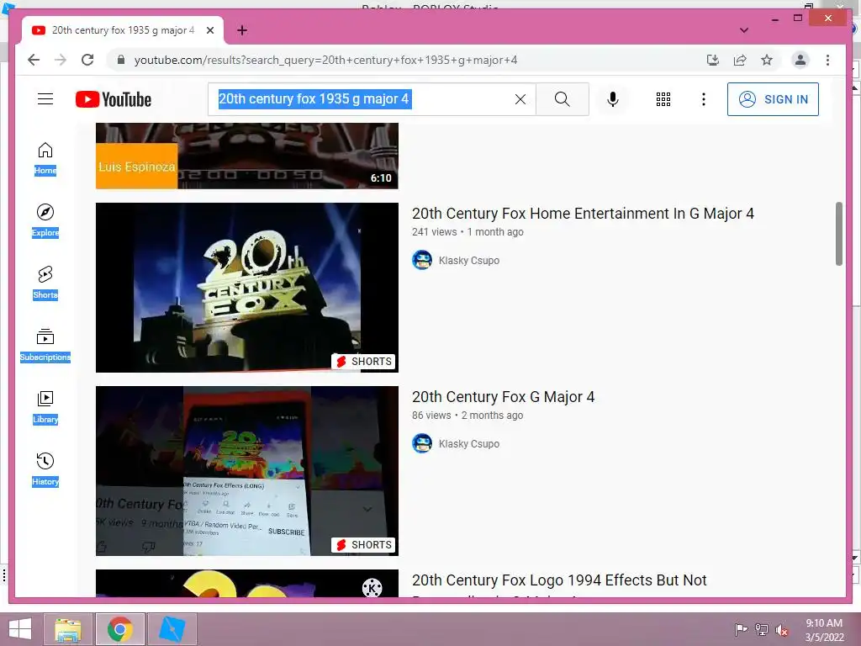Open the Chrome profile avatar
Image resolution: width=861 pixels, height=646 pixels.
click(x=800, y=60)
